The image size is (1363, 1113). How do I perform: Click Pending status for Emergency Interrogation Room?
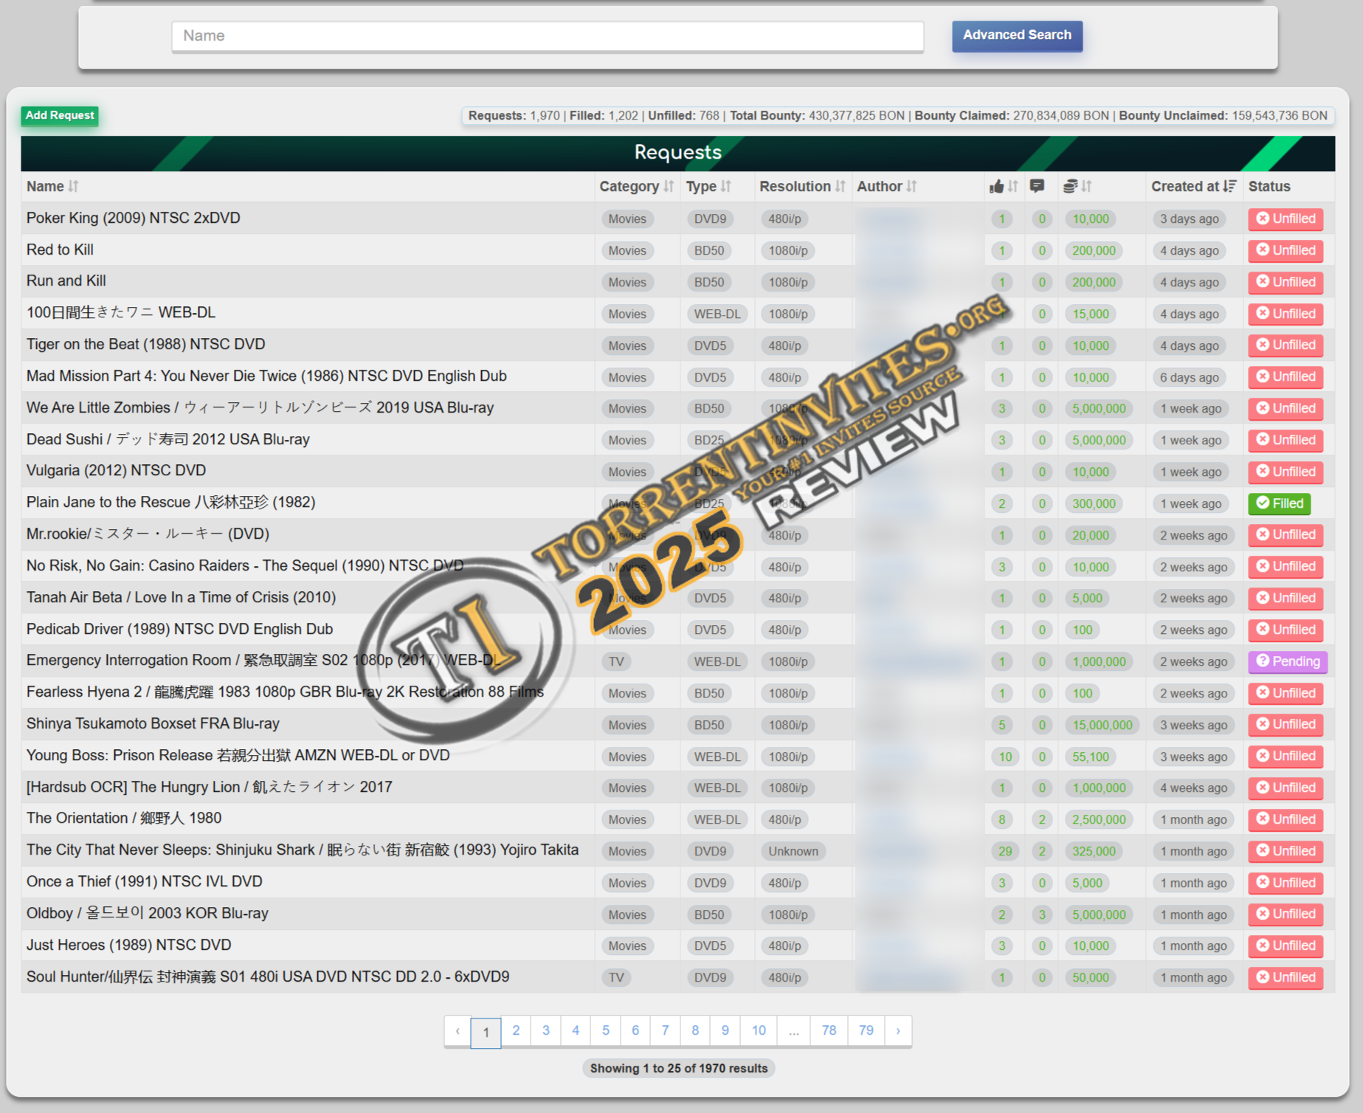[x=1288, y=661]
